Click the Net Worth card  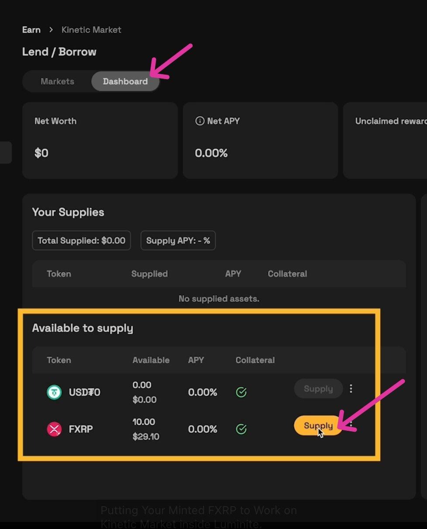[x=100, y=141]
